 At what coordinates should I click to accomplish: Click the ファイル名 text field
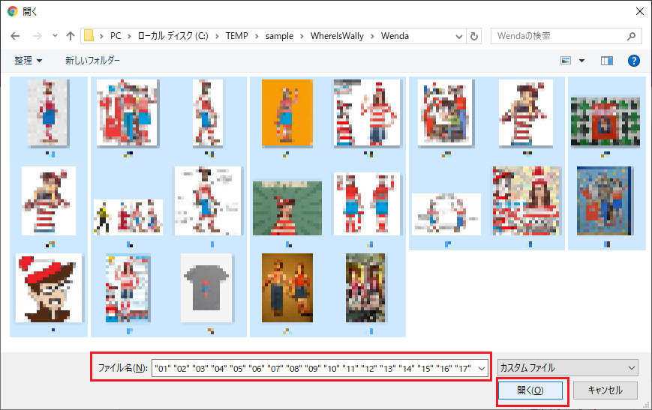coord(320,369)
